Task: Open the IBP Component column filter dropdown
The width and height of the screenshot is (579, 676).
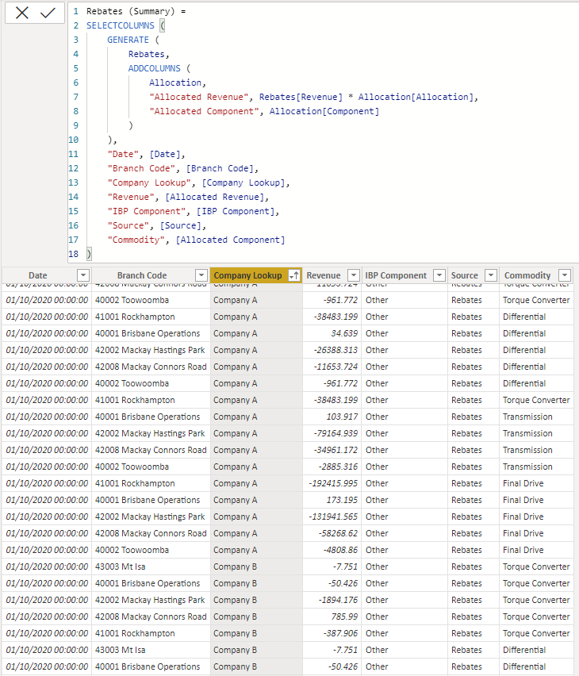Action: click(x=439, y=275)
